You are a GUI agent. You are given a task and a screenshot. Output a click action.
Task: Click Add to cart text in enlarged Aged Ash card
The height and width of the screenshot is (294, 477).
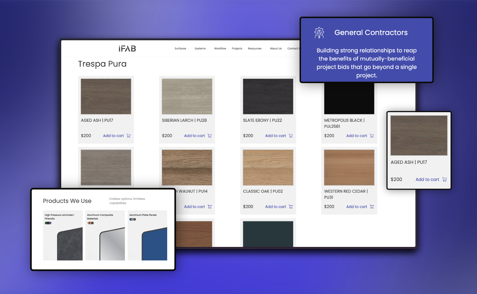coord(427,179)
